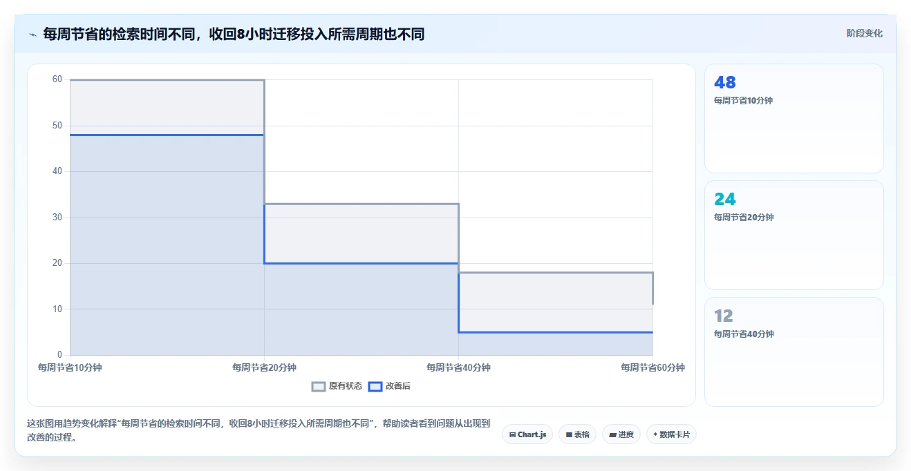Screen dimensions: 911x471
Task: Click x-axis label 每周节省10分钟
Action: [x=70, y=368]
